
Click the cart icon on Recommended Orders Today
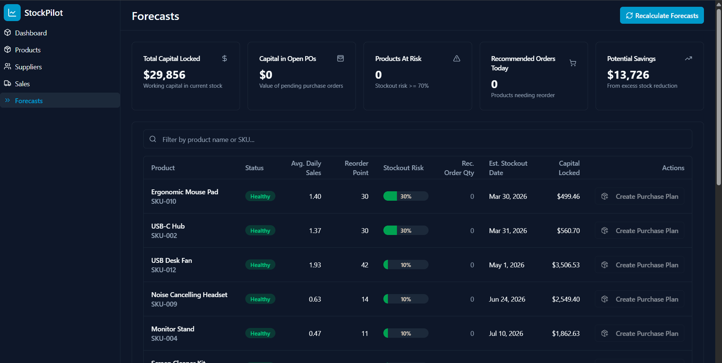coord(573,63)
